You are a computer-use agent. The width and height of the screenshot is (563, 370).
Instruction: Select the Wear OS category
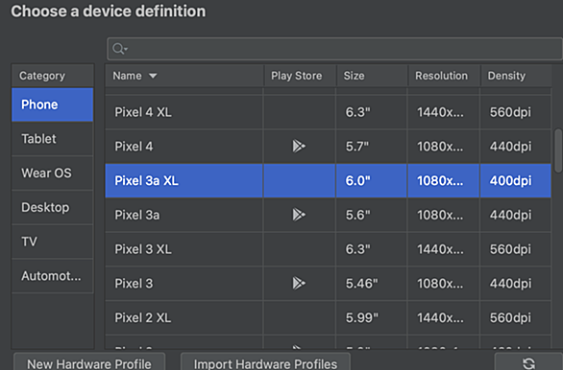pos(53,173)
